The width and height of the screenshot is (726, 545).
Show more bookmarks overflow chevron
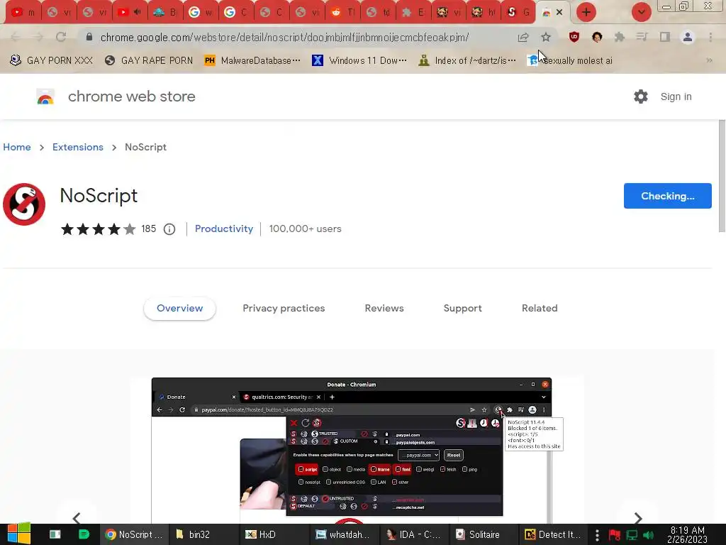coord(709,60)
